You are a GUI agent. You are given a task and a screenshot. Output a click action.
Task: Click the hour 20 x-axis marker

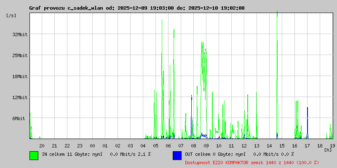[42, 146]
